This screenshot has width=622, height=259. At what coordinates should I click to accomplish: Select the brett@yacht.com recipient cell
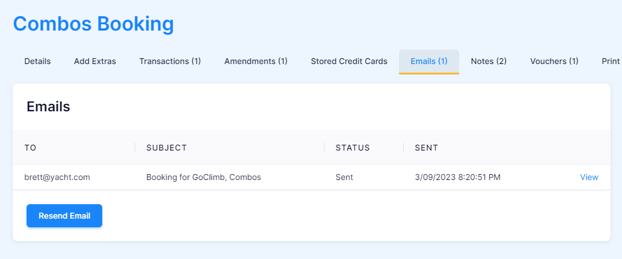coord(57,177)
